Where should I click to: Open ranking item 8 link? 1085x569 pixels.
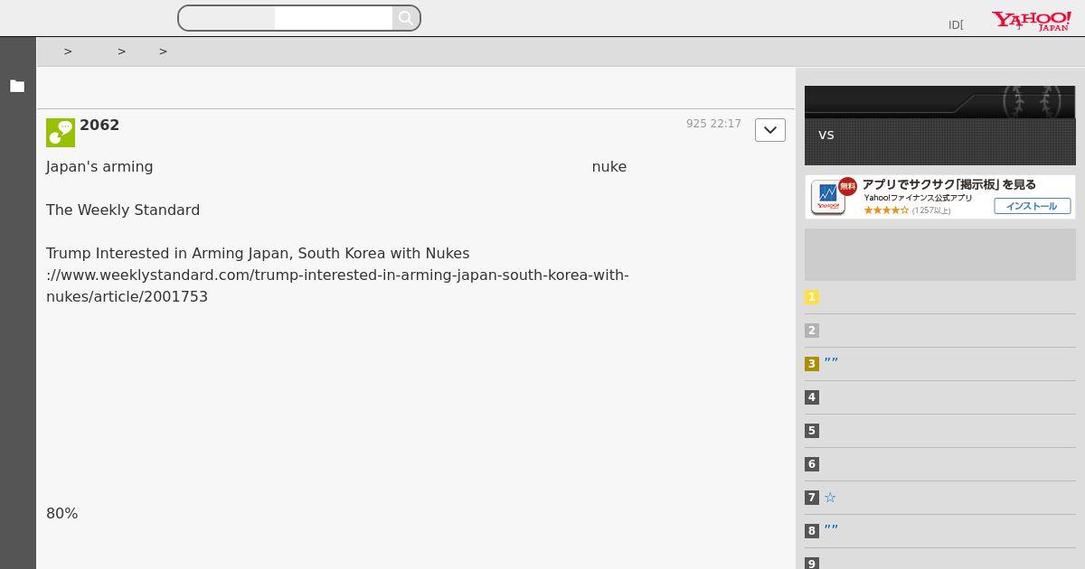tap(831, 530)
